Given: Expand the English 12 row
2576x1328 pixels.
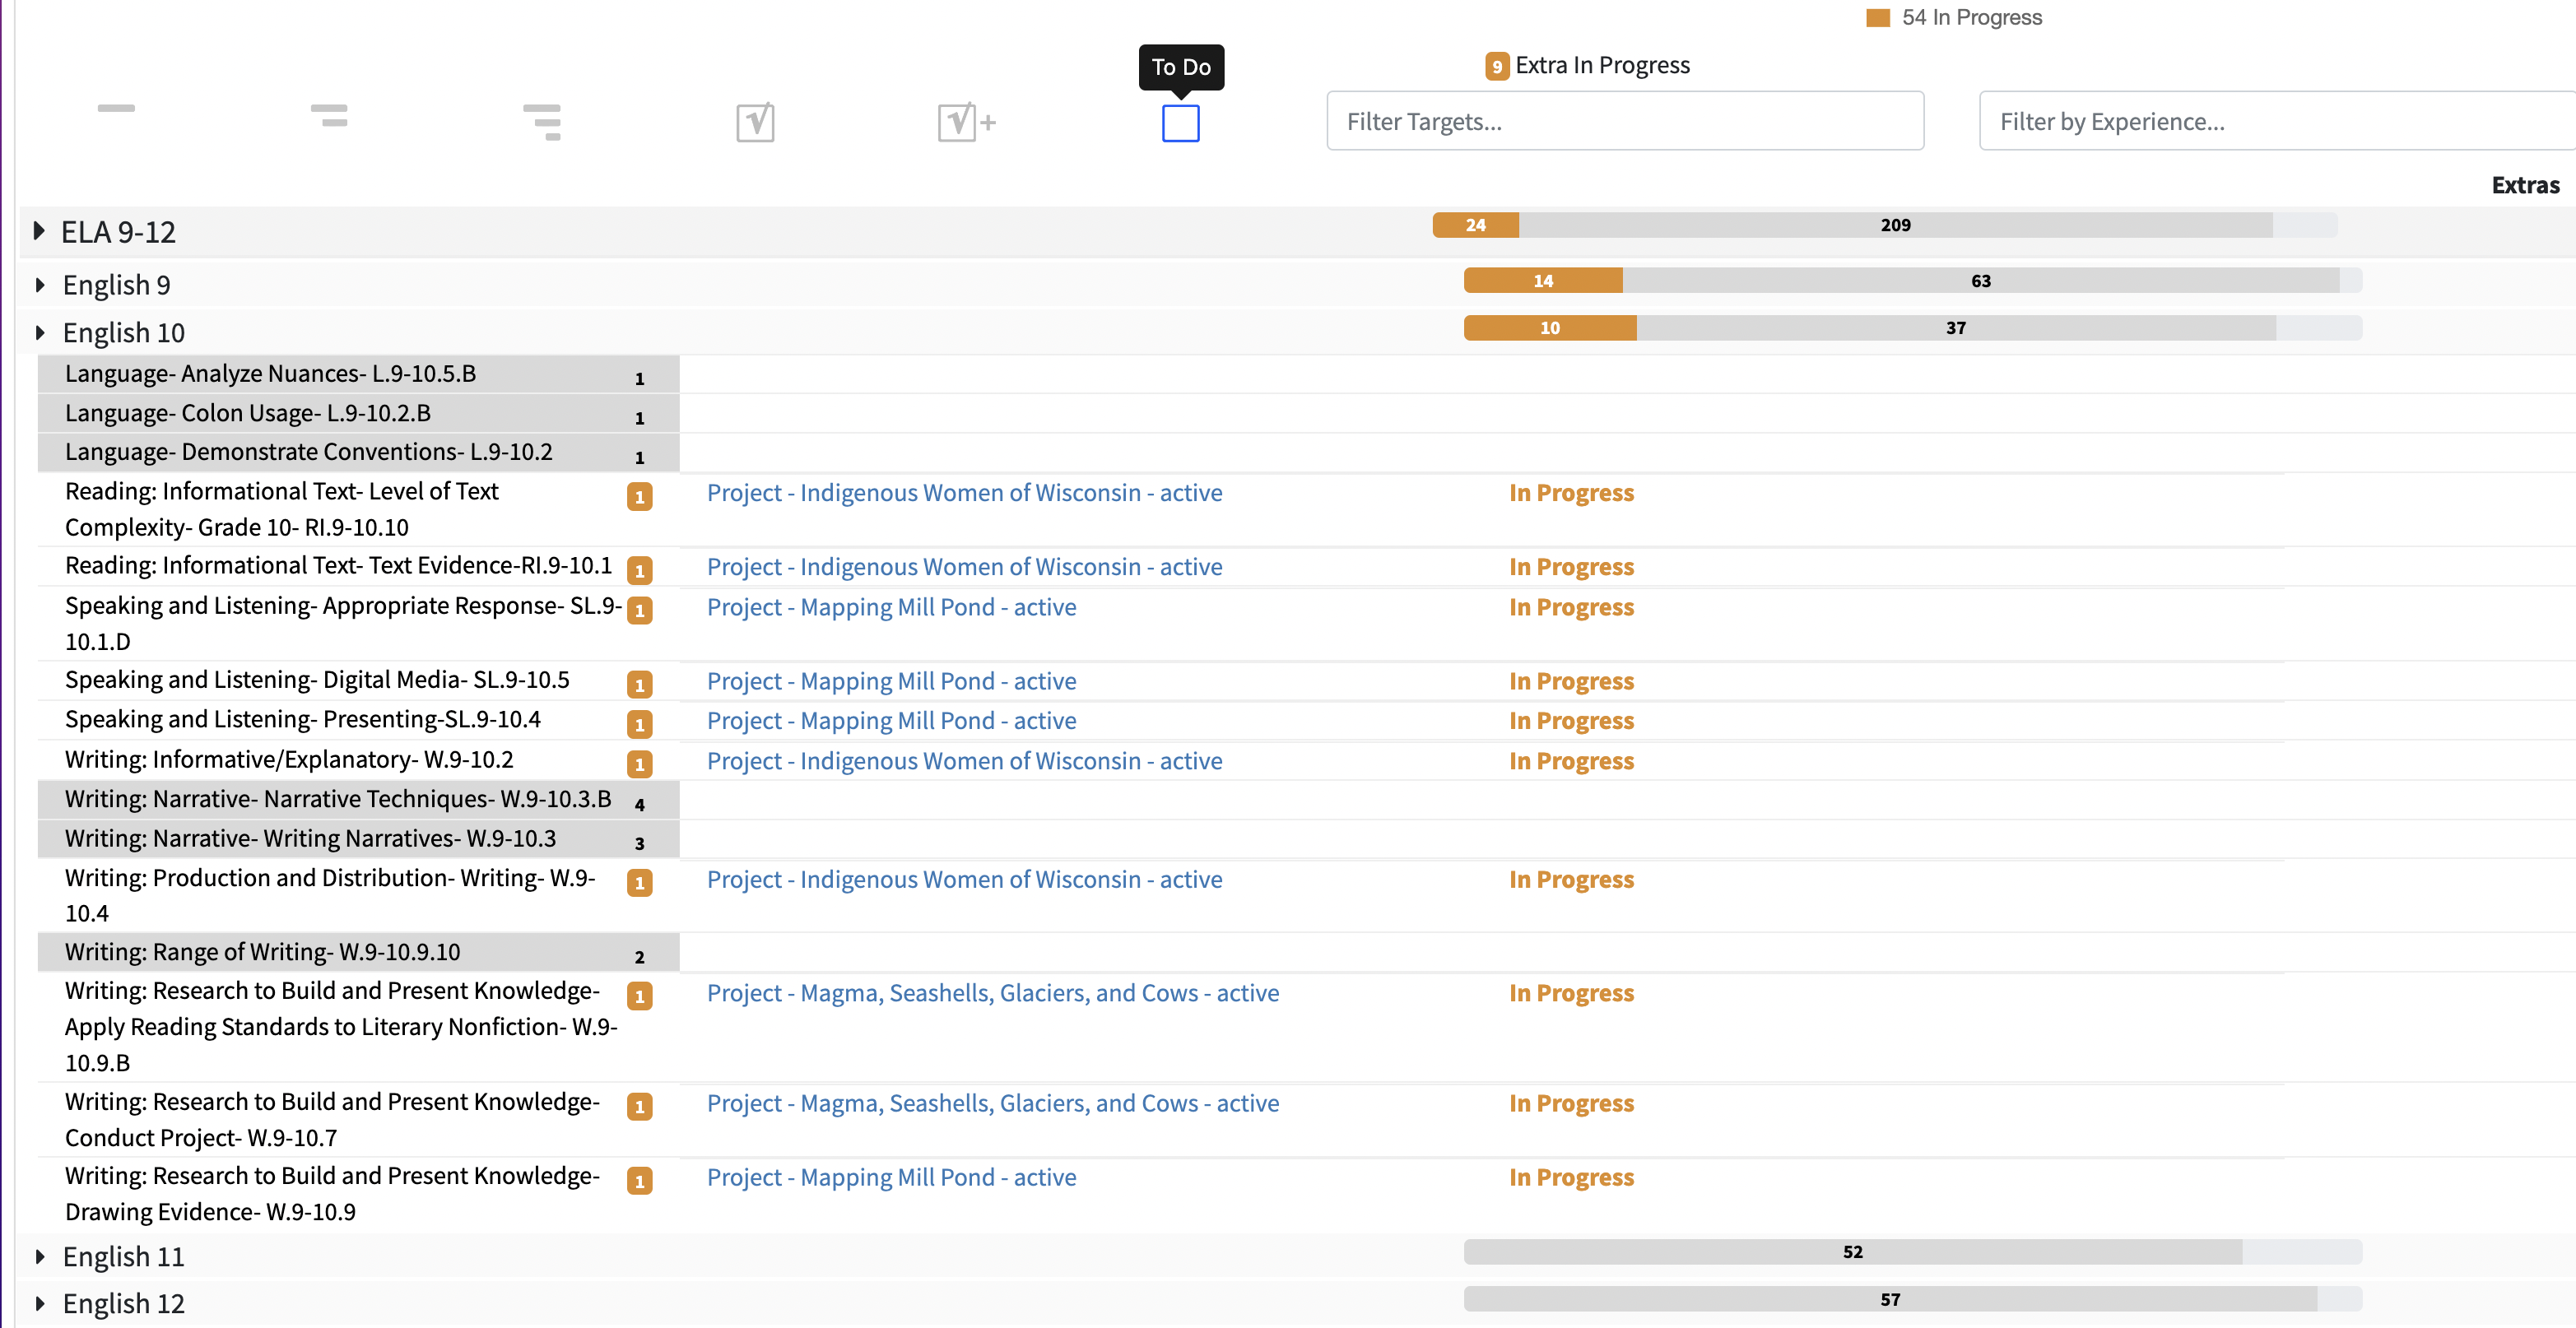Looking at the screenshot, I should pyautogui.click(x=40, y=1303).
